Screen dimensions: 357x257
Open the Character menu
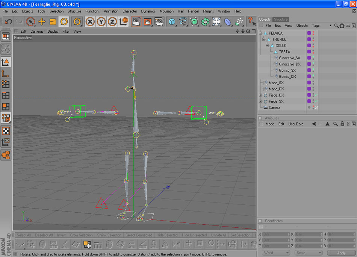(130, 11)
